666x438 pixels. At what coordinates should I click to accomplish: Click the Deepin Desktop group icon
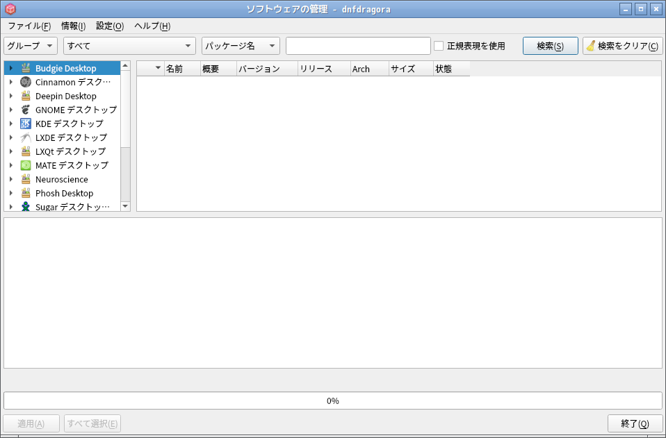coord(26,96)
